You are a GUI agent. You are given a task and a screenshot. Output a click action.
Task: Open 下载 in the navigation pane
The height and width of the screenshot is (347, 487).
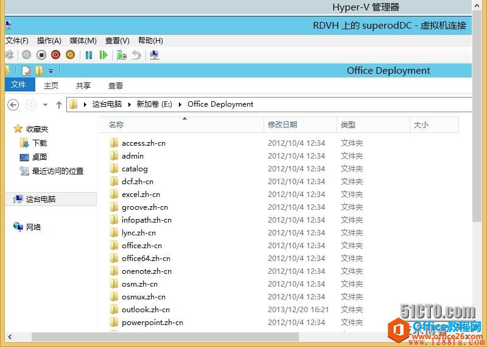pyautogui.click(x=33, y=143)
